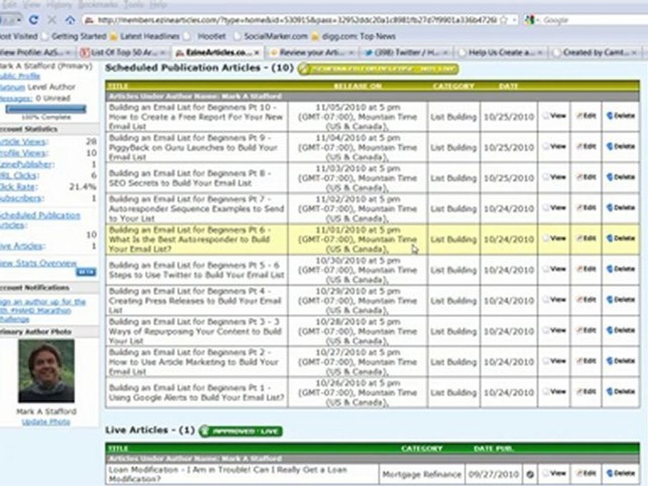The image size is (648, 486).
Task: Open SocialMarker.com bookmark
Action: point(270,36)
